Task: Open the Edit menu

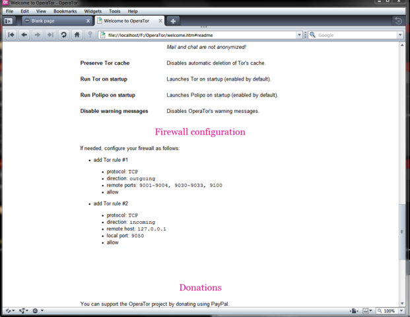Action: pos(25,11)
